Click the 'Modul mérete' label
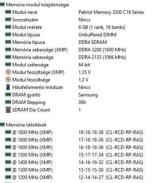Viewport: 168px width, 183px height. 27,27
